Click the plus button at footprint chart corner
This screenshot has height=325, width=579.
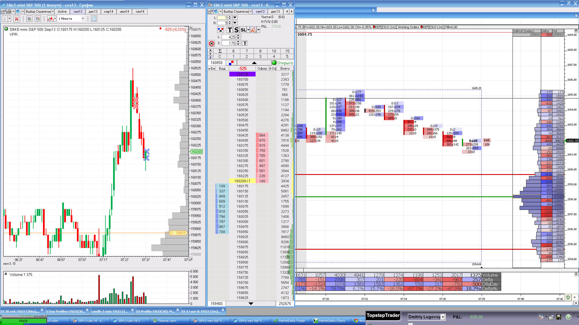tap(574, 297)
